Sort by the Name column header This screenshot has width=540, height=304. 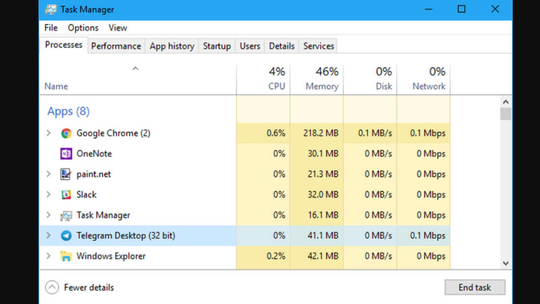click(56, 86)
